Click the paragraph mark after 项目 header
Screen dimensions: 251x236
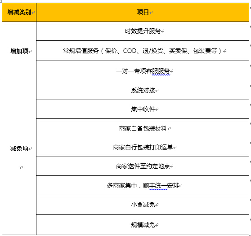tap(151, 12)
